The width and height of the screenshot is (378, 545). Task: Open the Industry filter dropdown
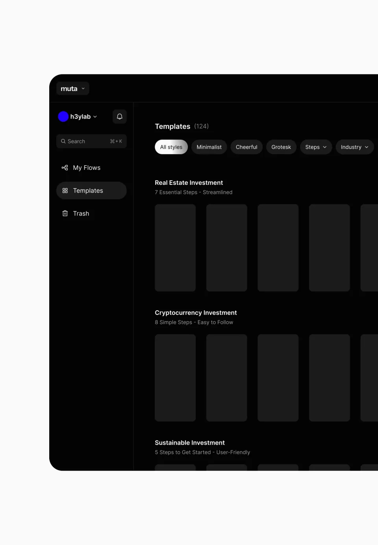pos(355,147)
